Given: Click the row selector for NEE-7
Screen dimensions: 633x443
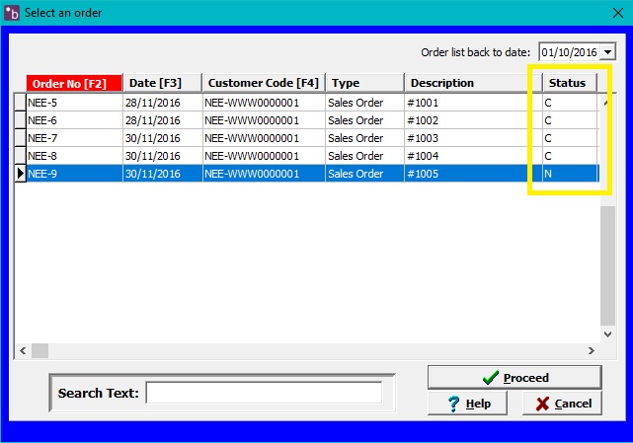Looking at the screenshot, I should pos(20,138).
